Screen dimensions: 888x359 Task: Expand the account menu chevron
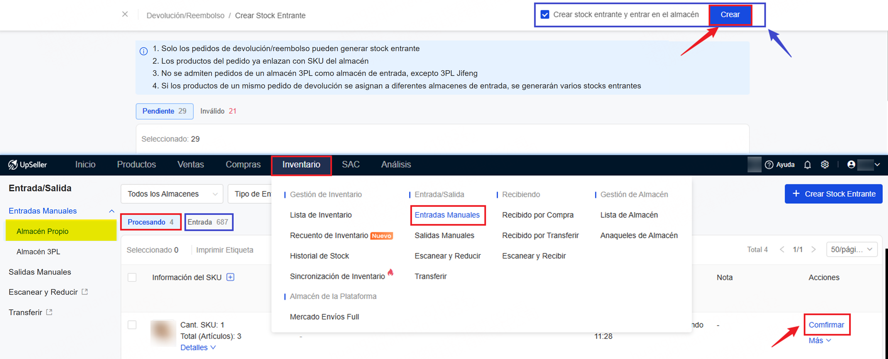tap(877, 165)
